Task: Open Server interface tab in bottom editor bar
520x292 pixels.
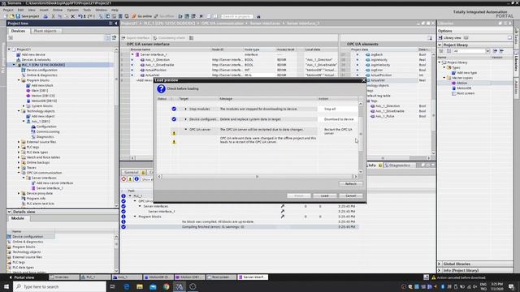Action: tap(253, 277)
